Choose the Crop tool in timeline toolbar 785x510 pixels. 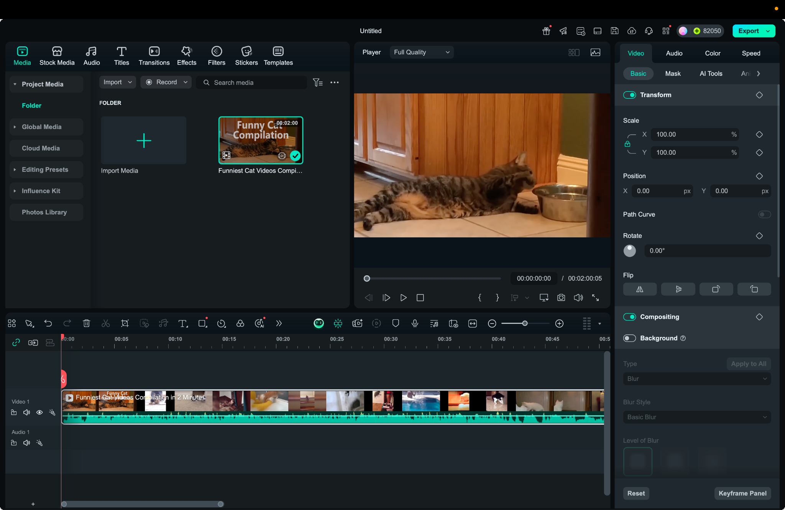point(125,324)
